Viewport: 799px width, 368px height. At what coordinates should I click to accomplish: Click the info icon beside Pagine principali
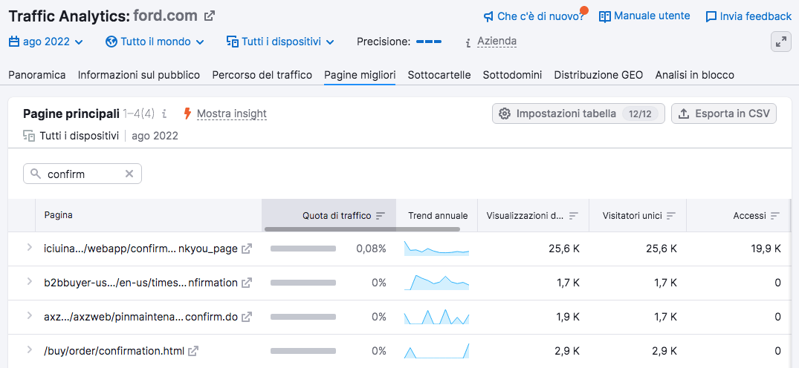coord(164,114)
